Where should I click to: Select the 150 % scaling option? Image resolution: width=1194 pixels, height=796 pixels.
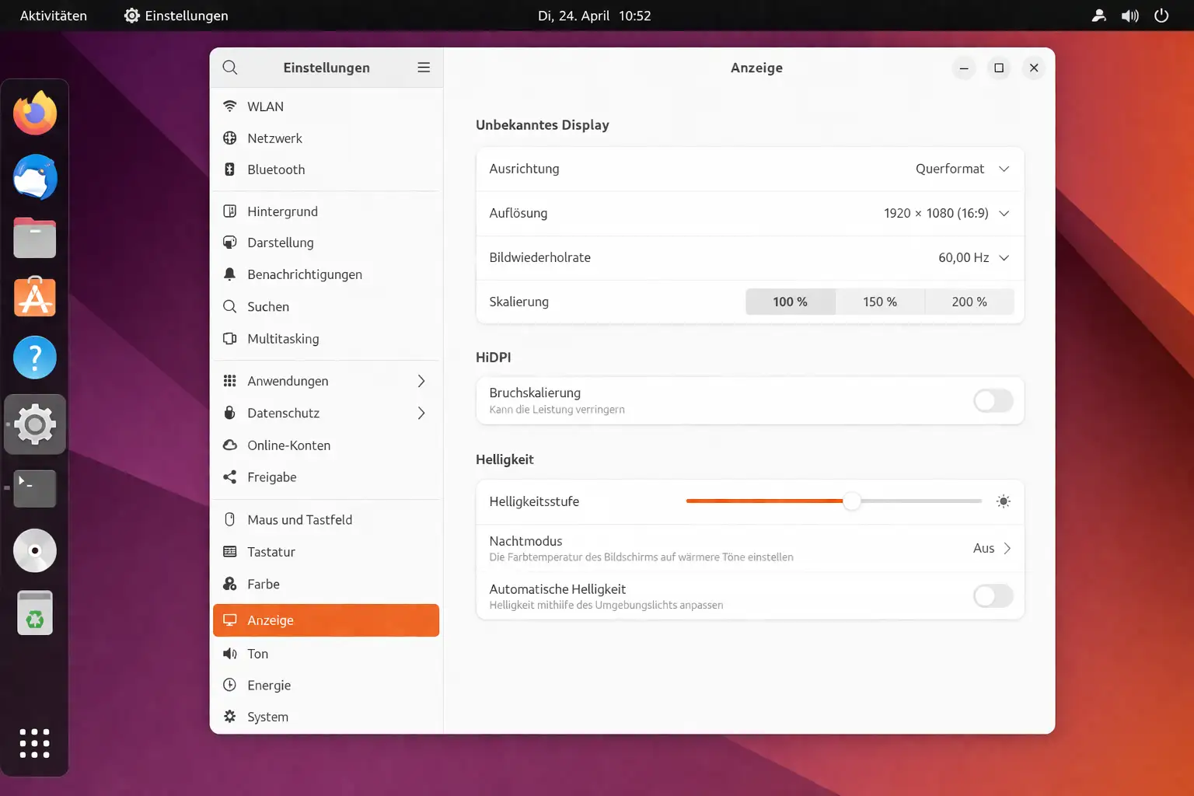pyautogui.click(x=880, y=302)
